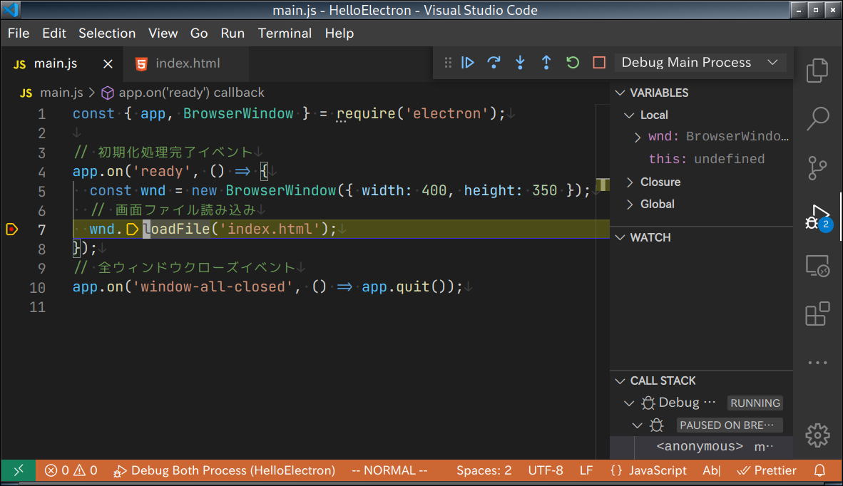Open the Edit menu
This screenshot has width=843, height=486.
coord(54,33)
